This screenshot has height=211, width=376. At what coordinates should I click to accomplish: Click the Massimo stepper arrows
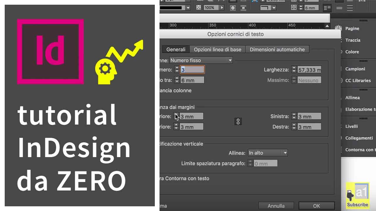point(294,80)
